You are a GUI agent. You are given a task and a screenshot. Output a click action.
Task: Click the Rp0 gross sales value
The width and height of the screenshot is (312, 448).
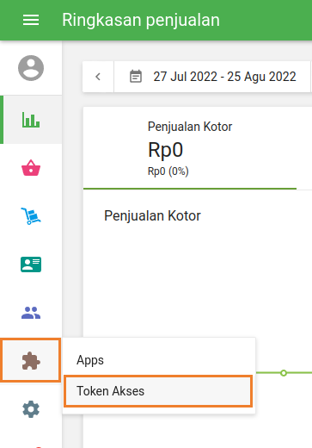165,150
